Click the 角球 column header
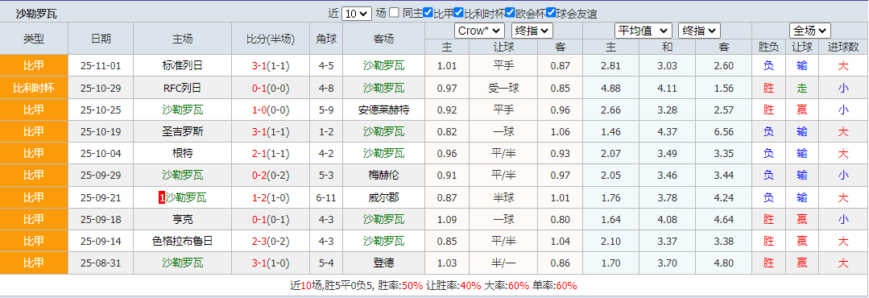 pos(326,39)
